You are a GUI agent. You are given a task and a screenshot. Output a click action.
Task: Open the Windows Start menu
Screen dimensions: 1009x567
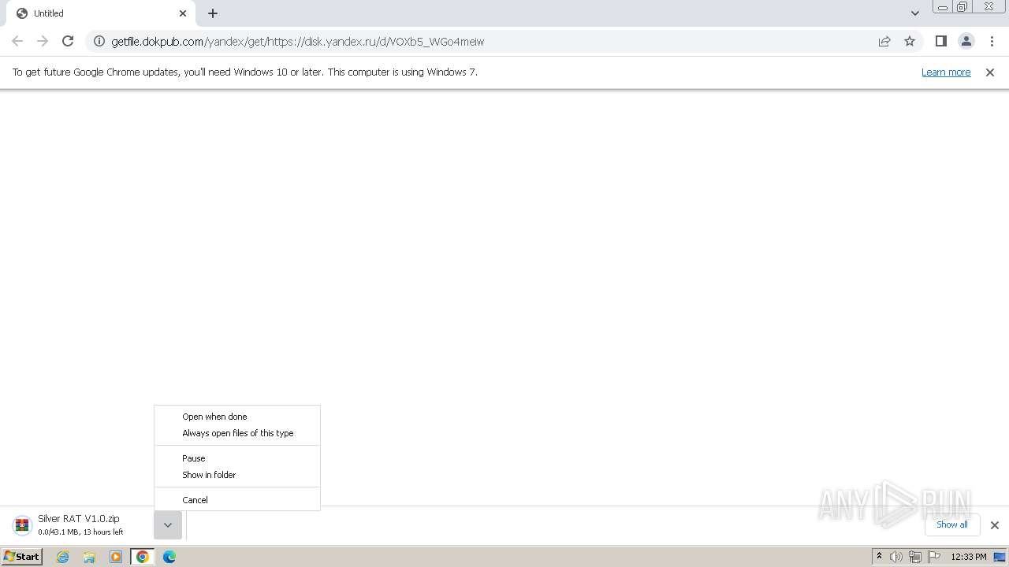(x=22, y=556)
